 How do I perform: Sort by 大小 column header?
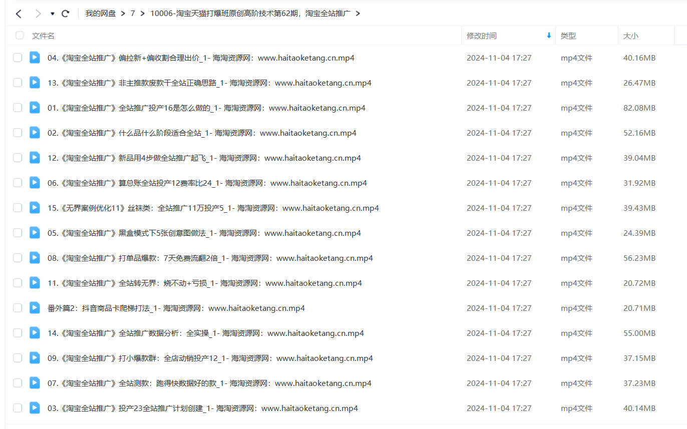coord(631,36)
